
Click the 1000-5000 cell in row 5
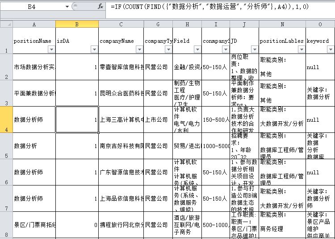coord(216,146)
